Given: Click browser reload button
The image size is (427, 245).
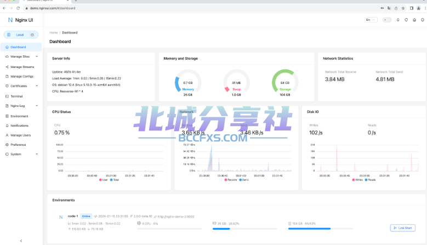Looking at the screenshot, I should tap(18, 8).
